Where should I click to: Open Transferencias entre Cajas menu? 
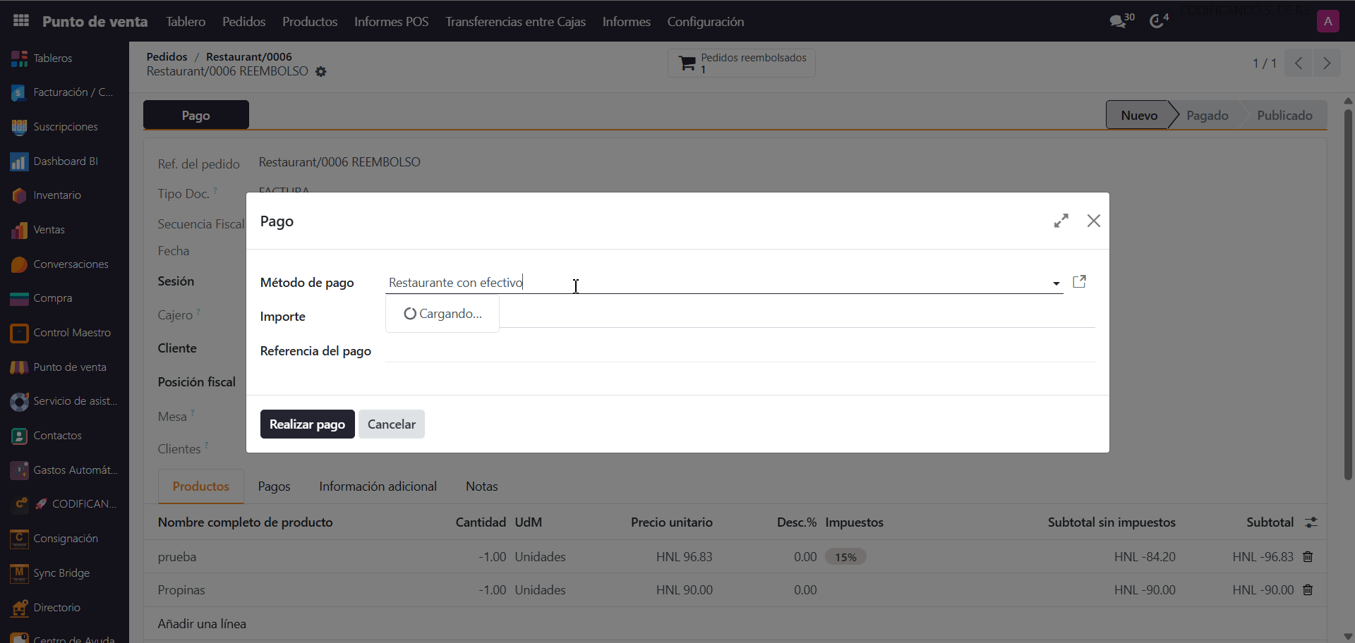click(x=515, y=22)
